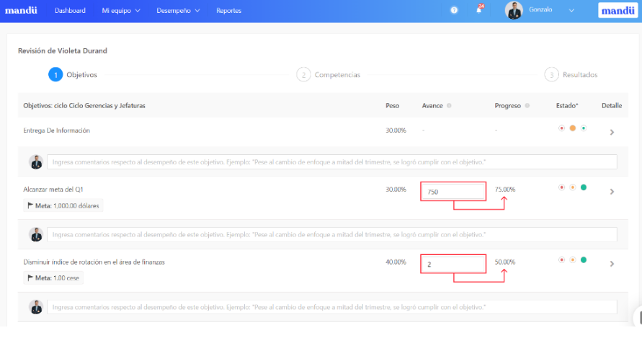Open Reportes in top navigation
Viewport: 642px width, 351px height.
coord(229,11)
